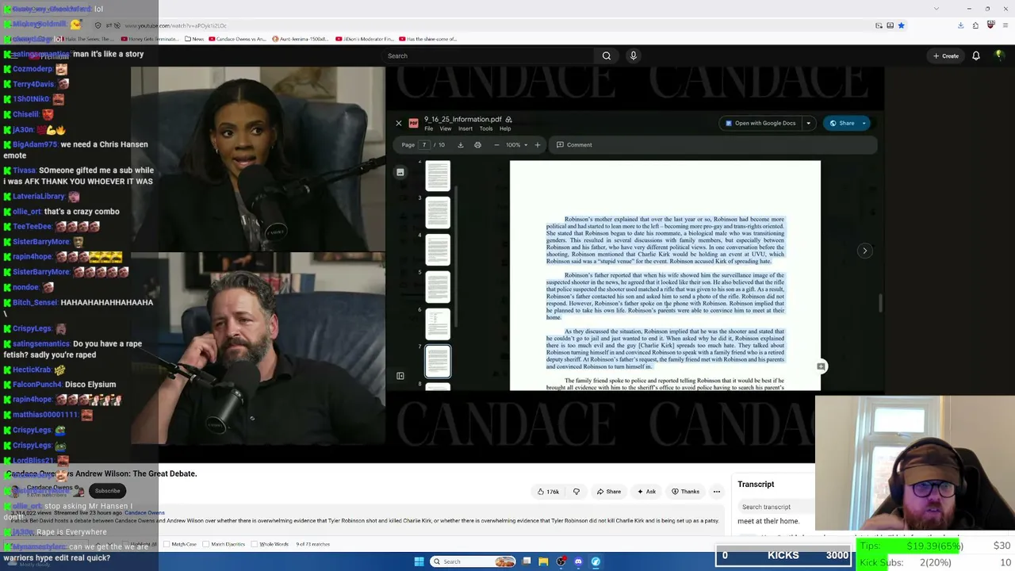Open the File menu in the PDF viewer
Image resolution: width=1015 pixels, height=571 pixels.
428,128
